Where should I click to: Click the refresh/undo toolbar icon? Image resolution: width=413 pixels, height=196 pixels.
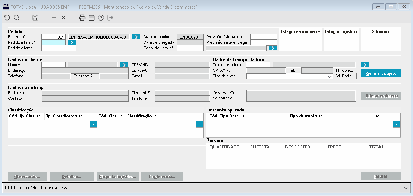tap(7, 18)
